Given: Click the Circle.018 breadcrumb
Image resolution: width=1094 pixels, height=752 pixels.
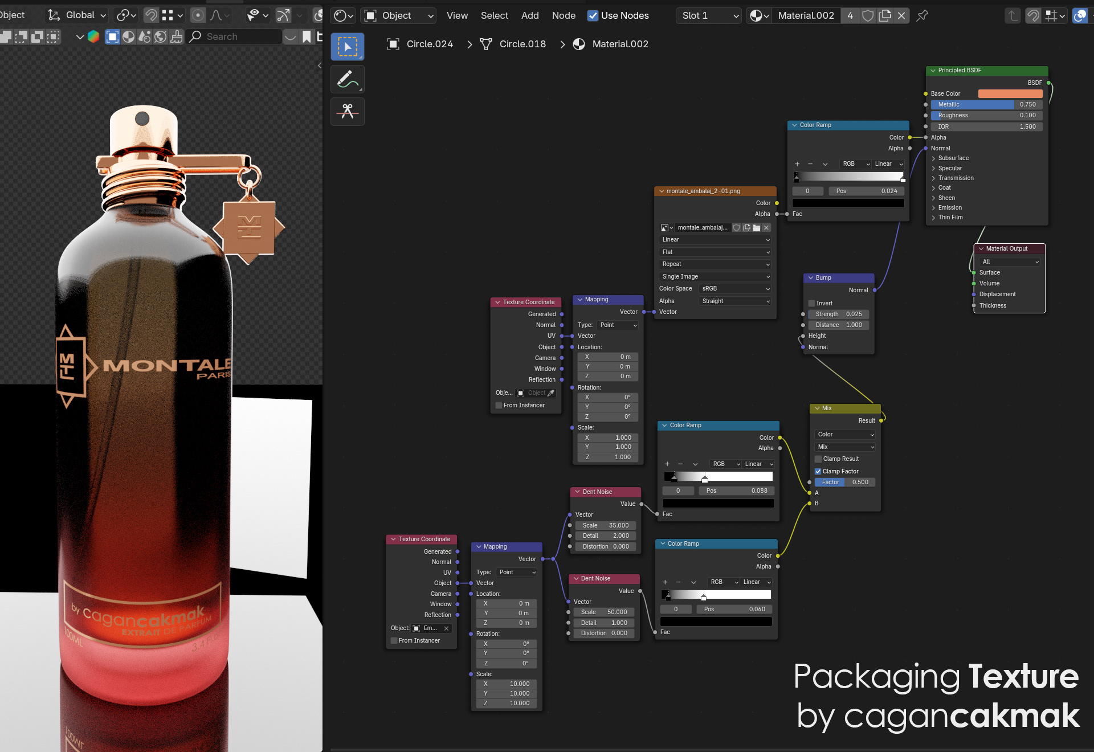Looking at the screenshot, I should click(522, 44).
